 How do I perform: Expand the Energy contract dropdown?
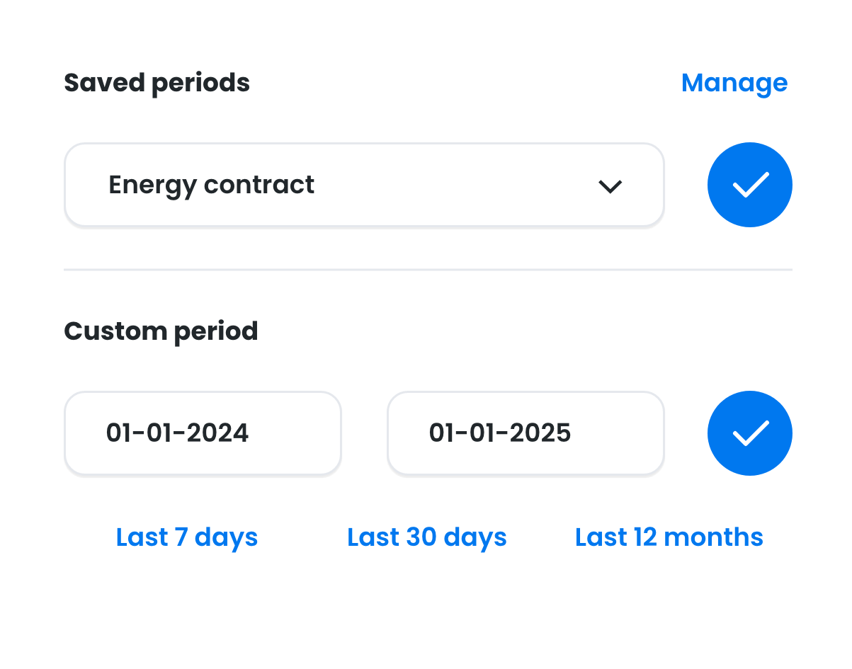click(365, 185)
